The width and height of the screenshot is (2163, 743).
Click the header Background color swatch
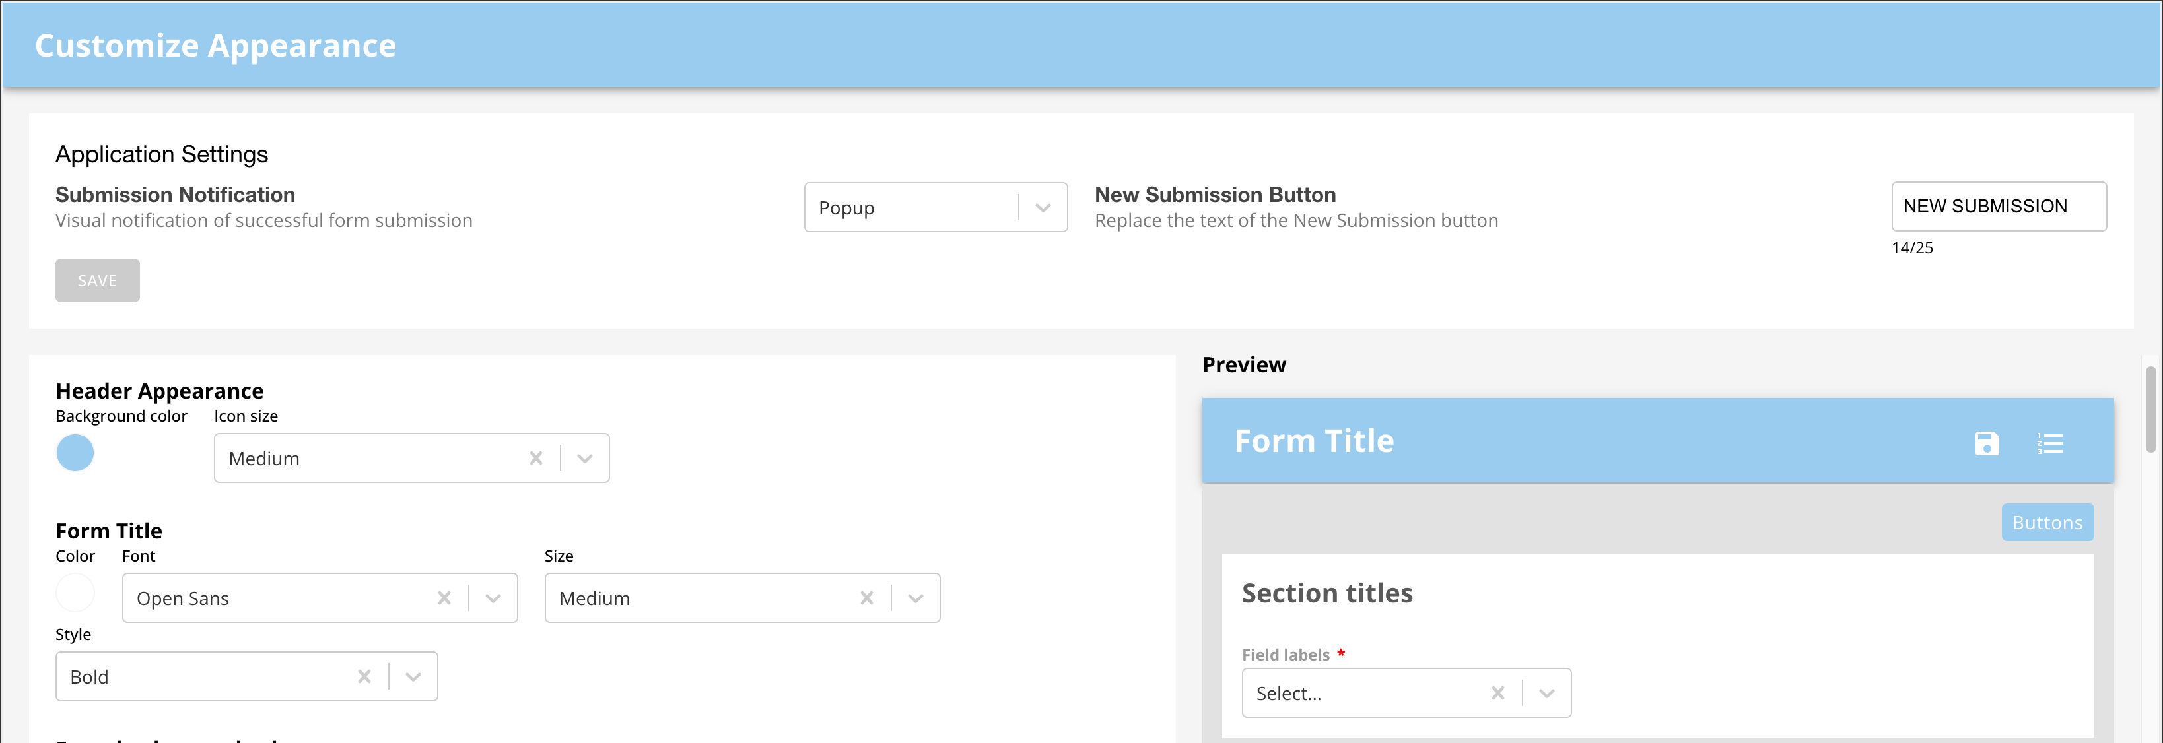(75, 453)
